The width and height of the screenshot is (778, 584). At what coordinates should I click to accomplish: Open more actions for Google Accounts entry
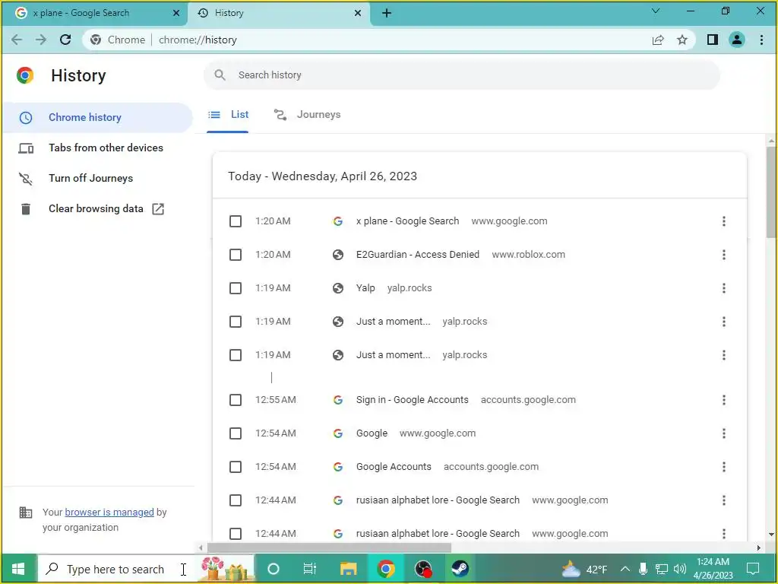coord(724,468)
